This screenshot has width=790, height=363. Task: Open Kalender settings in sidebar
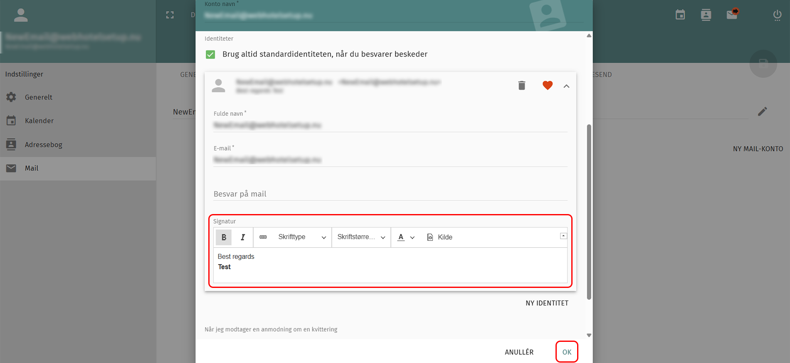click(39, 121)
